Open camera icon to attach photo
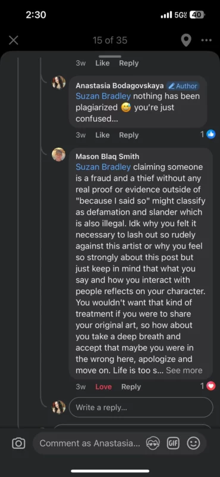 coord(18,443)
